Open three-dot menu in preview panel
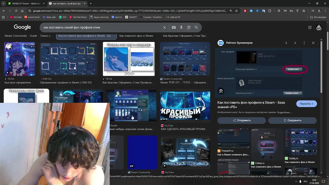 coord(304,43)
